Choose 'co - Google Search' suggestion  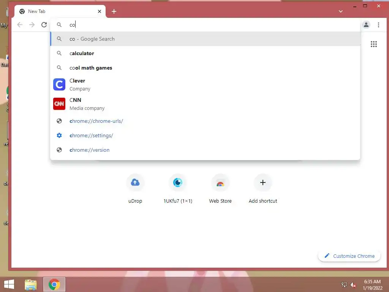click(x=205, y=39)
